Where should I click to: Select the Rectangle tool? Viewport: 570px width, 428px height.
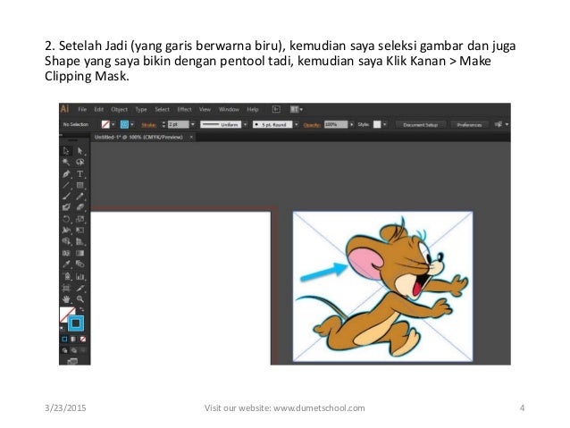click(x=80, y=185)
